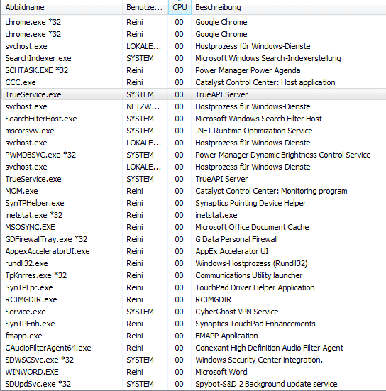Select the SCHTASK.EXE *32 process
Image resolution: width=386 pixels, height=391 pixels.
pos(37,70)
